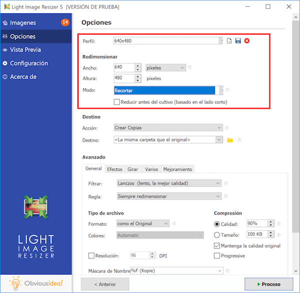Image resolution: width=300 pixels, height=293 pixels.
Task: Click the orange 14 images badge
Action: pyautogui.click(x=65, y=22)
